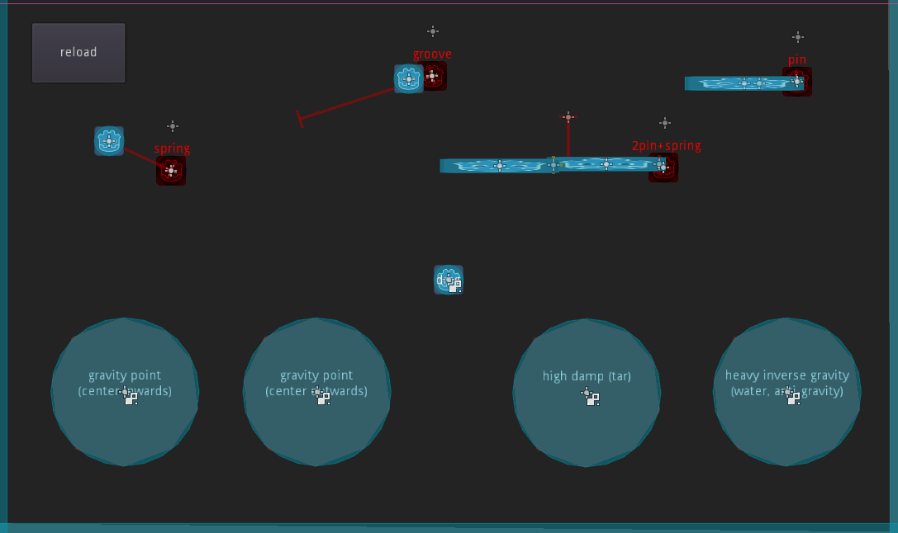The image size is (898, 533).
Task: Select the gravity point center outwards circle
Action: (x=316, y=392)
